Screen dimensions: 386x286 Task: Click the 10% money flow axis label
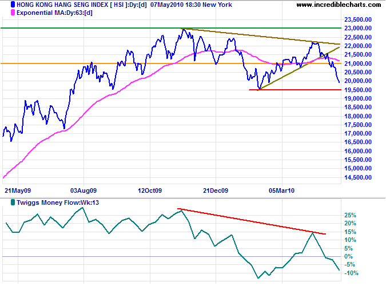[350, 240]
